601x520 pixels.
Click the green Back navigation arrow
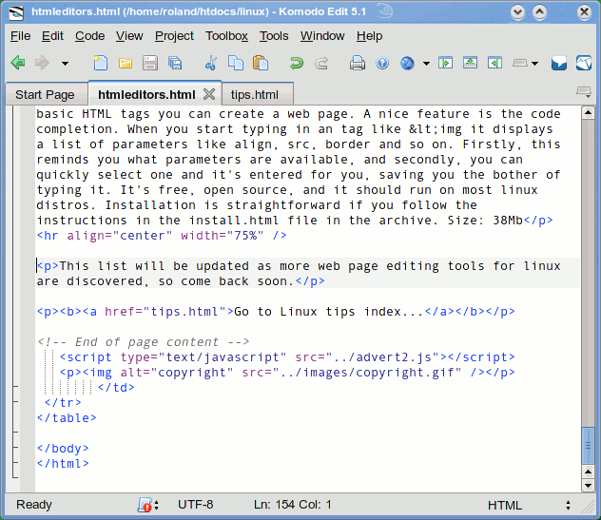pyautogui.click(x=18, y=64)
